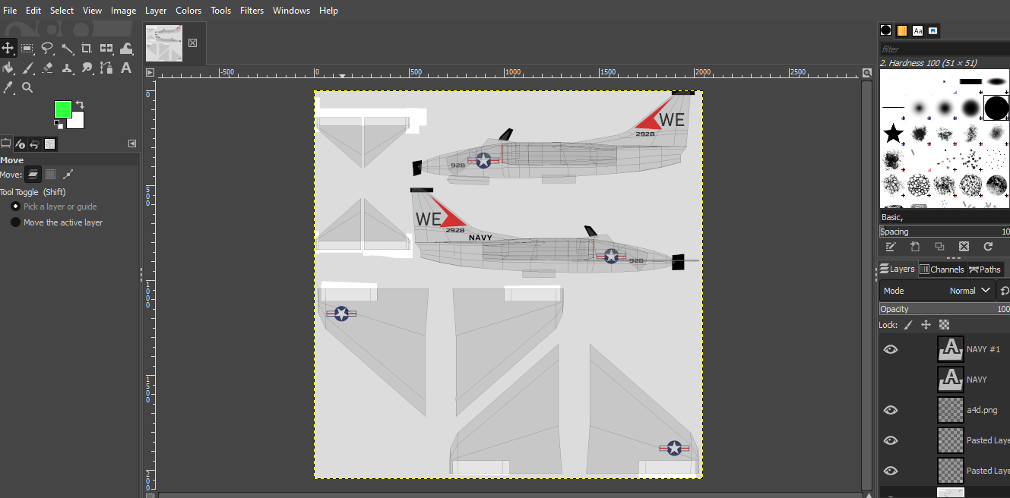
Task: Open the Document History tab
Action: click(x=934, y=30)
